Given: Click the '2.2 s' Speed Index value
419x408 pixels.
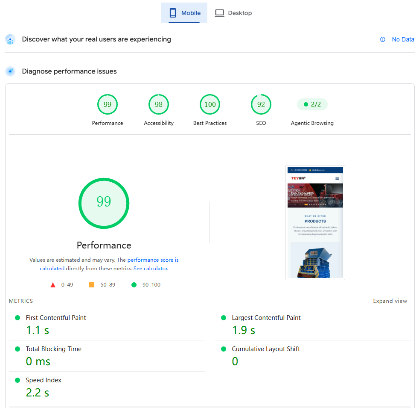Looking at the screenshot, I should 38,393.
